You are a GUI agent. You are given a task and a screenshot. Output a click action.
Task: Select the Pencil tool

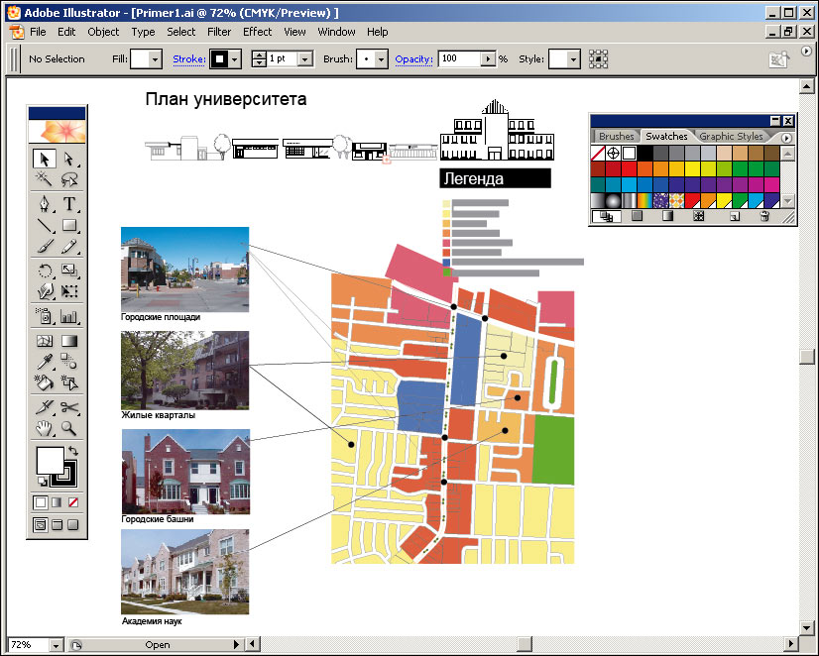coord(69,246)
